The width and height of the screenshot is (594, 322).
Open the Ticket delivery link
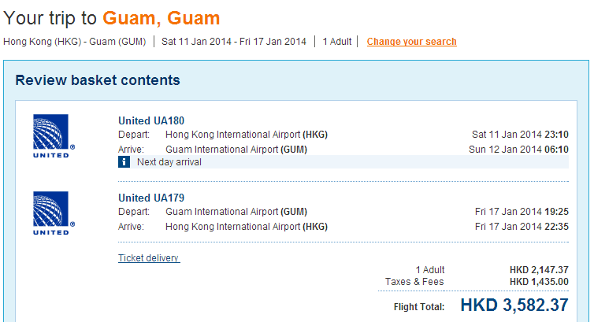tap(149, 258)
